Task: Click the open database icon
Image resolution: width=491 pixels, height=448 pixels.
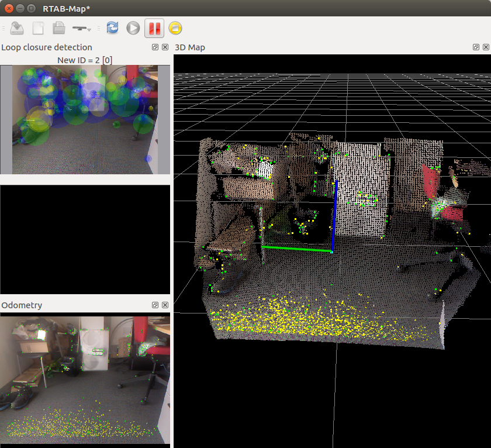Action: click(x=58, y=27)
